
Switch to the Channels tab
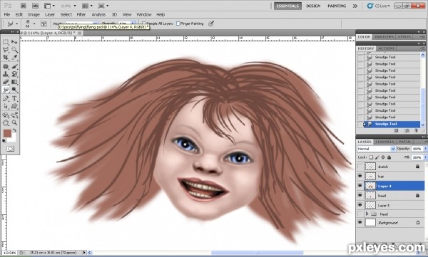coord(384,142)
